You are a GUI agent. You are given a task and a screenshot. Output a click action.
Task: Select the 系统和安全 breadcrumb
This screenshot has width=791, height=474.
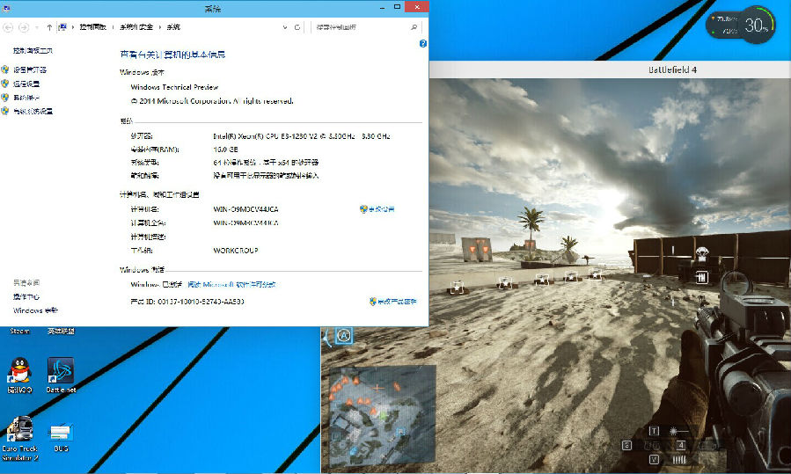(x=136, y=27)
